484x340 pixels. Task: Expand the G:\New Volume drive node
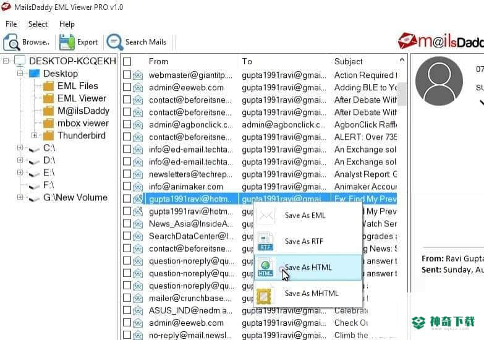(x=20, y=197)
